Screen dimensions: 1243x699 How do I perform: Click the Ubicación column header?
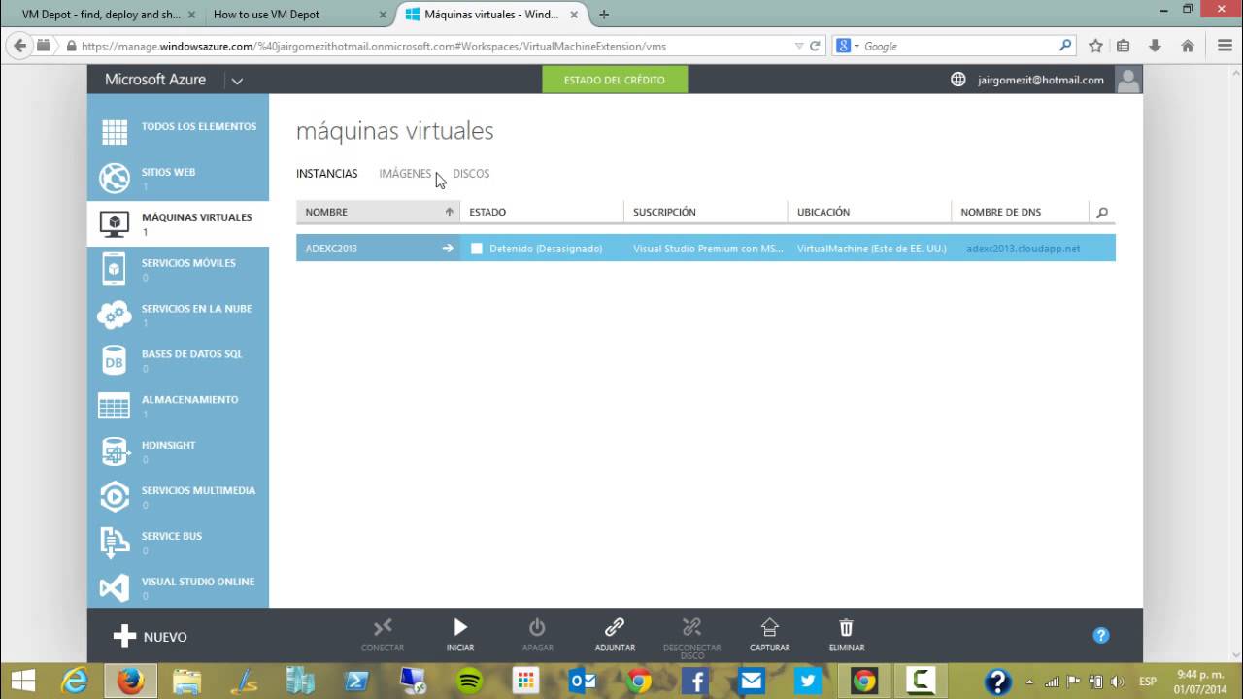[870, 212]
